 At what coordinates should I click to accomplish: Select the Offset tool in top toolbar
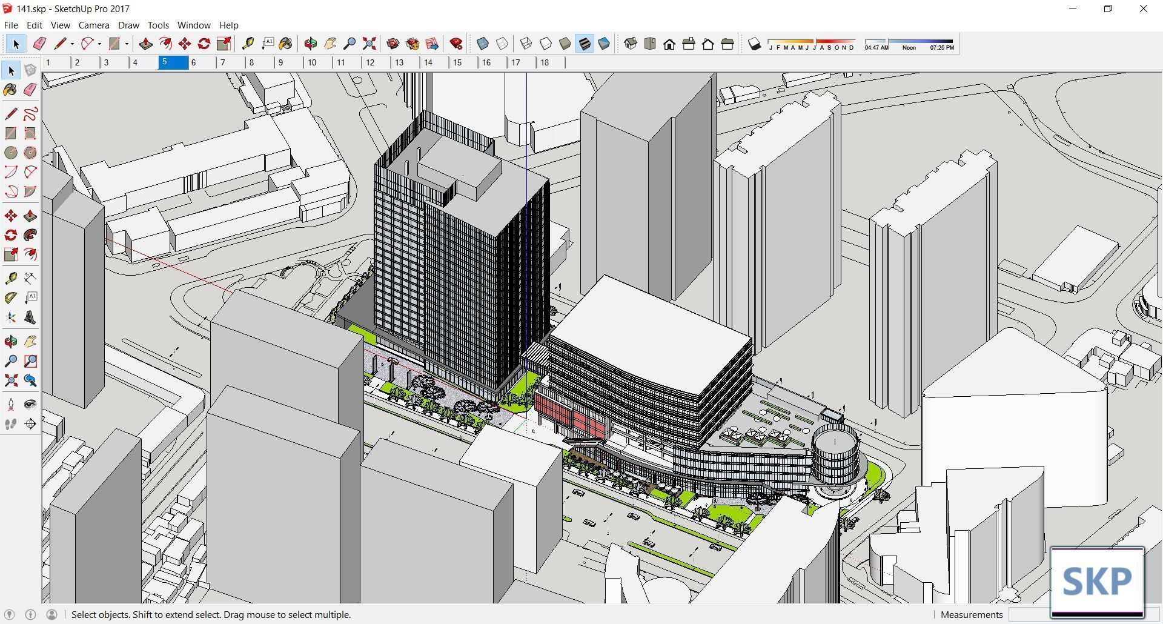tap(165, 44)
